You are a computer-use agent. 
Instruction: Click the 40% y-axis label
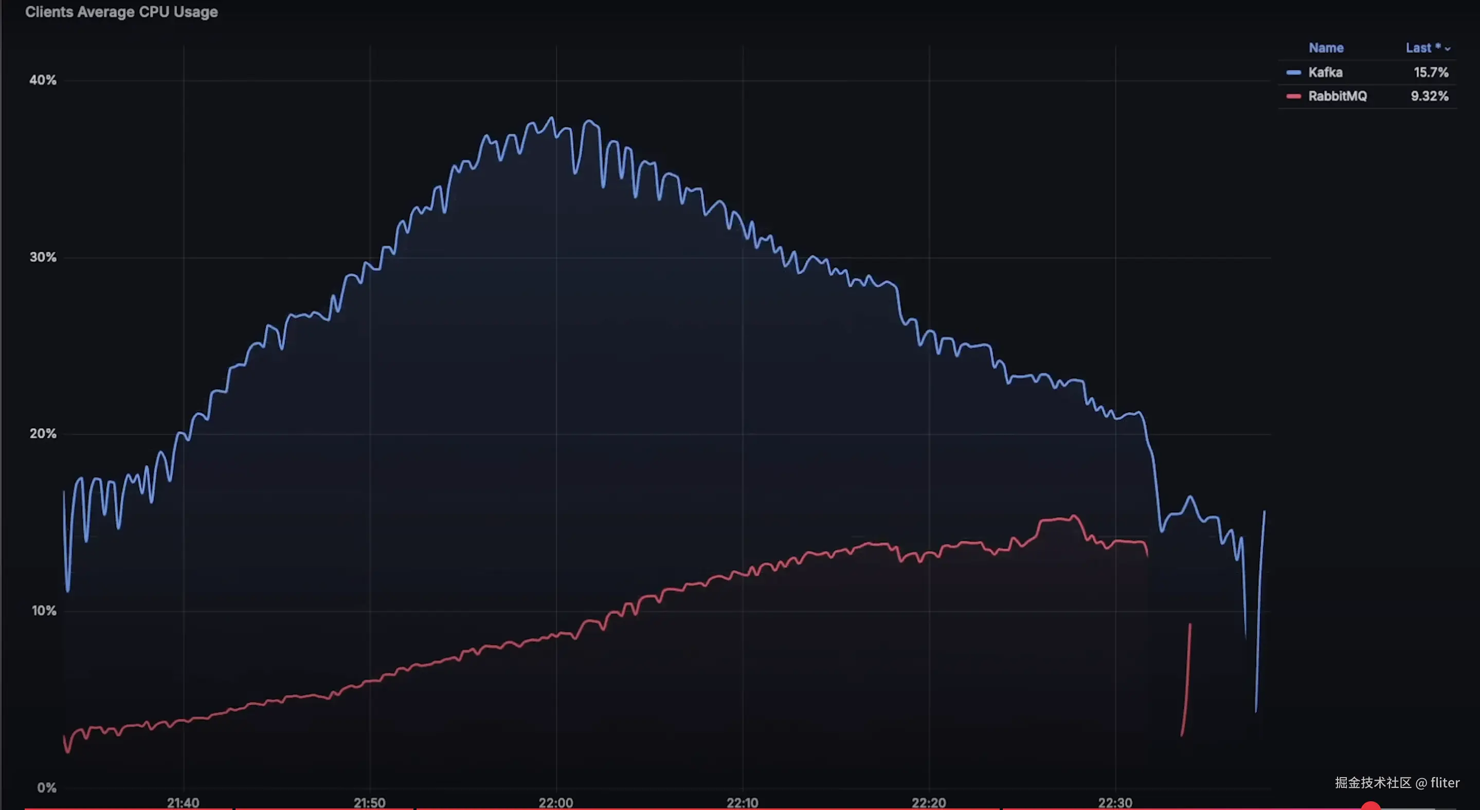point(43,80)
